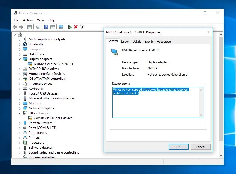
Task: Click the Show/Hide console tree icon
Action: (x=29, y=27)
